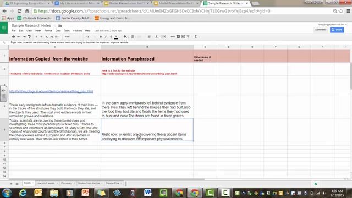This screenshot has height=198, width=352.
Task: Select the Paint format tool
Action: (x=29, y=37)
